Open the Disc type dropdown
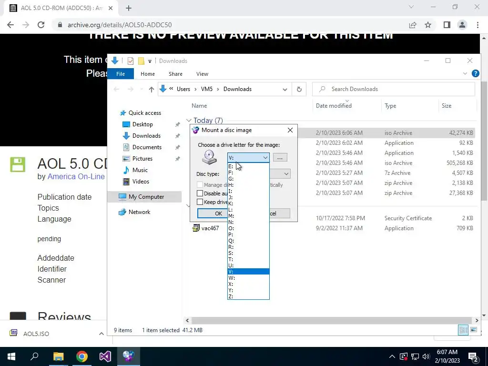Screen dimensions: 488x366 [286, 173]
